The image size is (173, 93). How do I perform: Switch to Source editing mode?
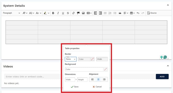tap(152, 13)
